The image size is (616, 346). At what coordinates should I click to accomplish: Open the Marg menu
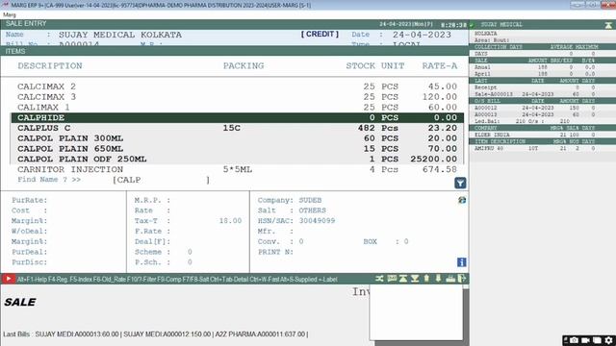[x=10, y=14]
